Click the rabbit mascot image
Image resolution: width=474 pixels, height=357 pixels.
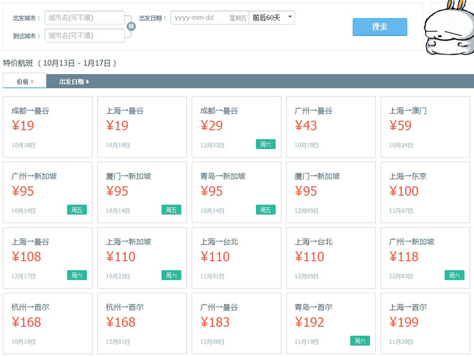452,28
